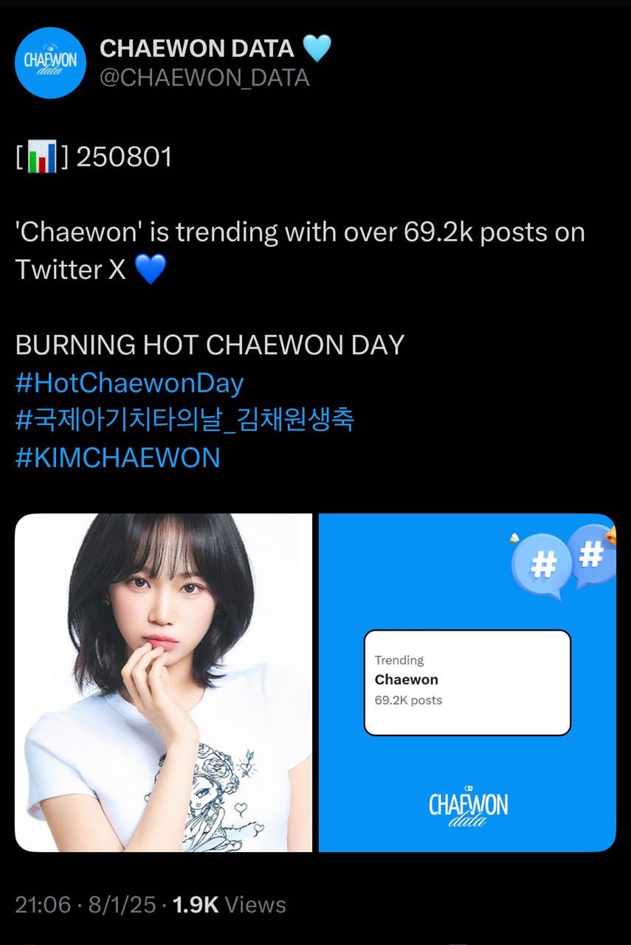Image resolution: width=631 pixels, height=945 pixels.
Task: Click the CHAEWON data logo in the blue image
Action: (x=468, y=806)
